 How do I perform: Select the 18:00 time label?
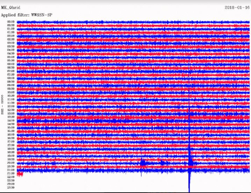(x=11, y=149)
